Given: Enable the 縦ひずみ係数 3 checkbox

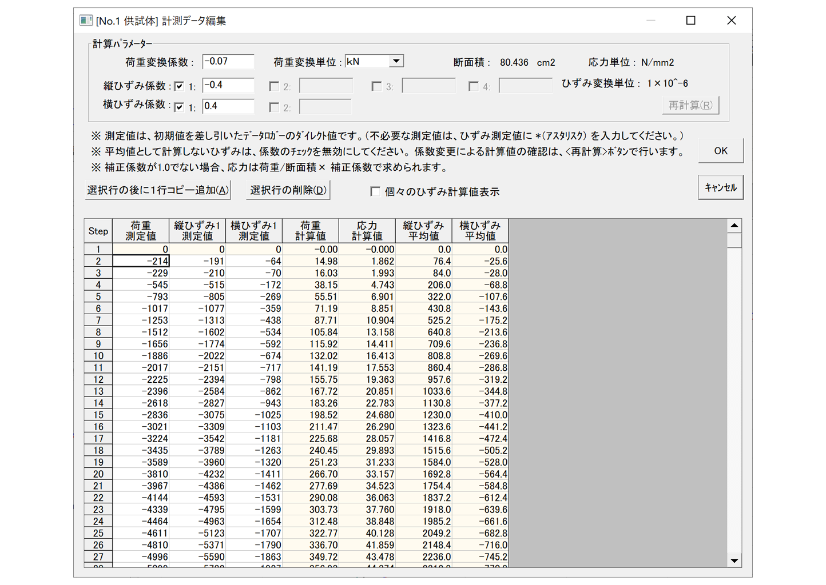Looking at the screenshot, I should click(x=376, y=86).
